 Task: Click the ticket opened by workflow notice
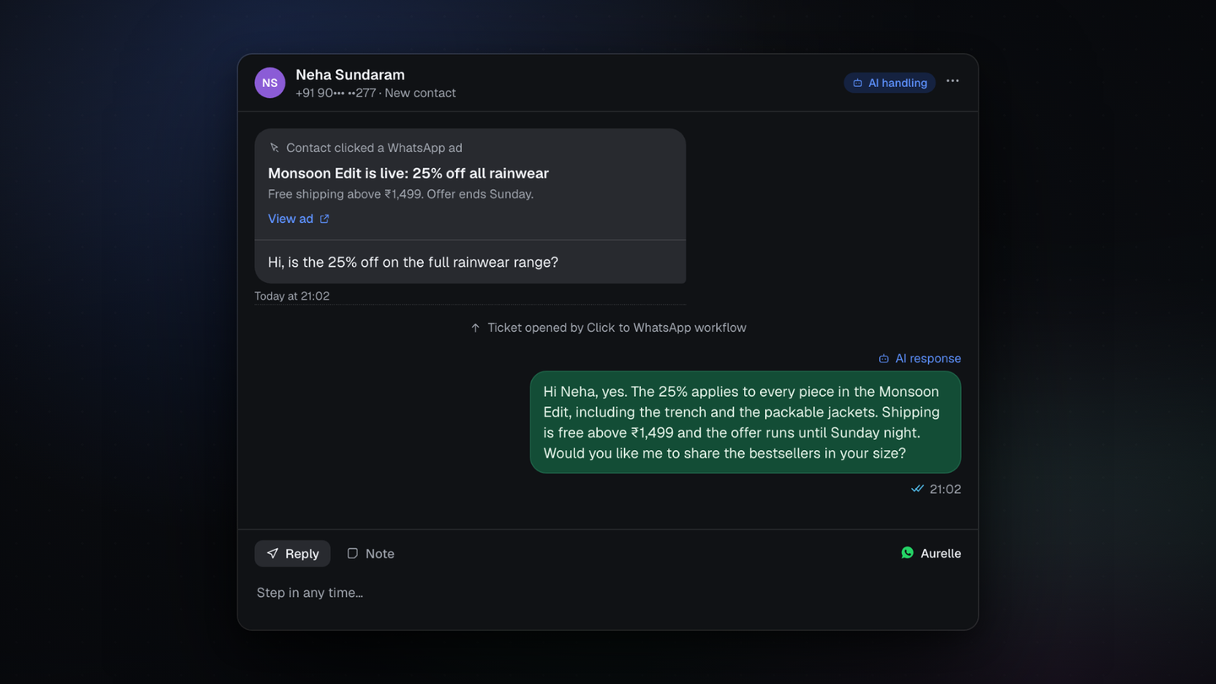608,328
